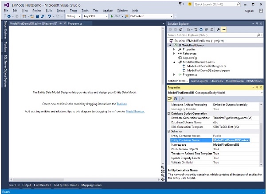266x194 pixels.
Task: Open the File menu
Action: (x=6, y=11)
